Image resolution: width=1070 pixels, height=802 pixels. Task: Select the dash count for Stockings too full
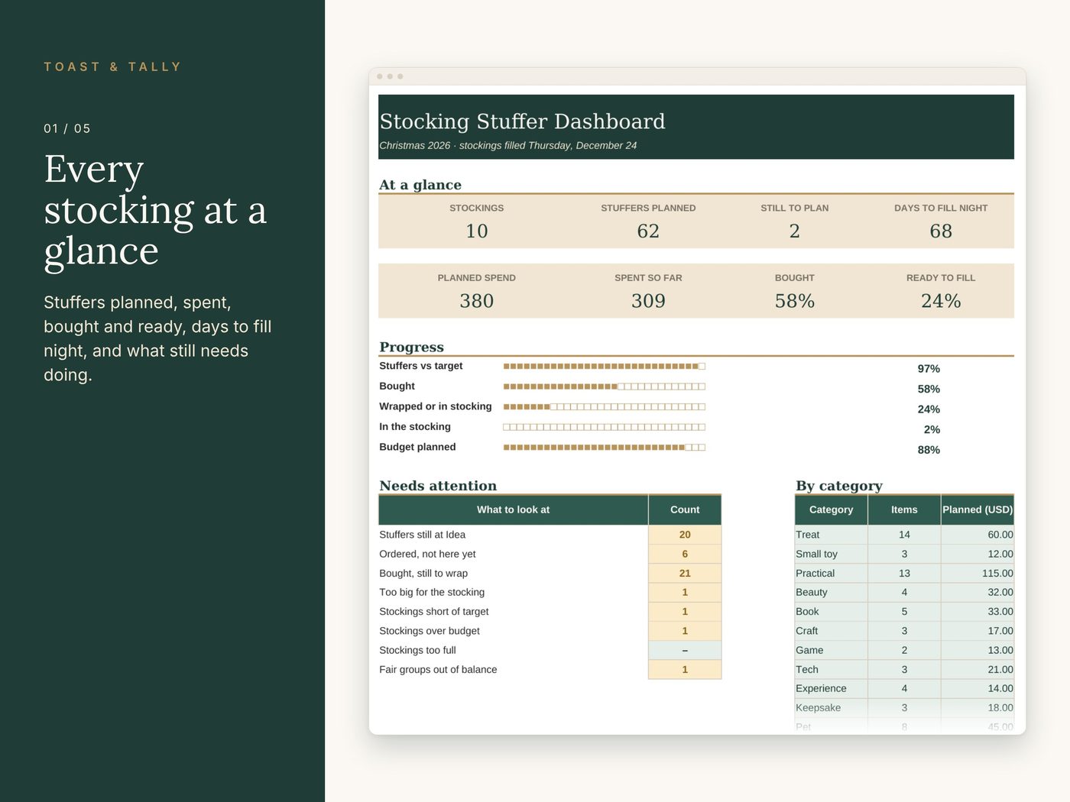click(x=685, y=650)
